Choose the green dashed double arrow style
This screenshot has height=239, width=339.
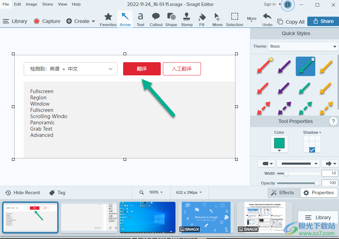point(305,108)
